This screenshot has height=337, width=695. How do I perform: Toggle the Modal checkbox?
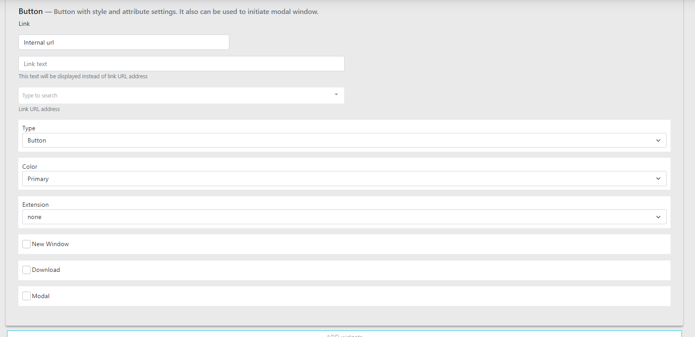pyautogui.click(x=27, y=296)
